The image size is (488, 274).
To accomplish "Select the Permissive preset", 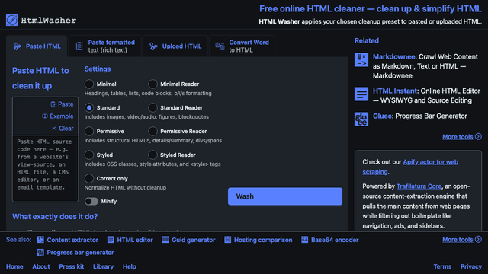I will pyautogui.click(x=89, y=131).
